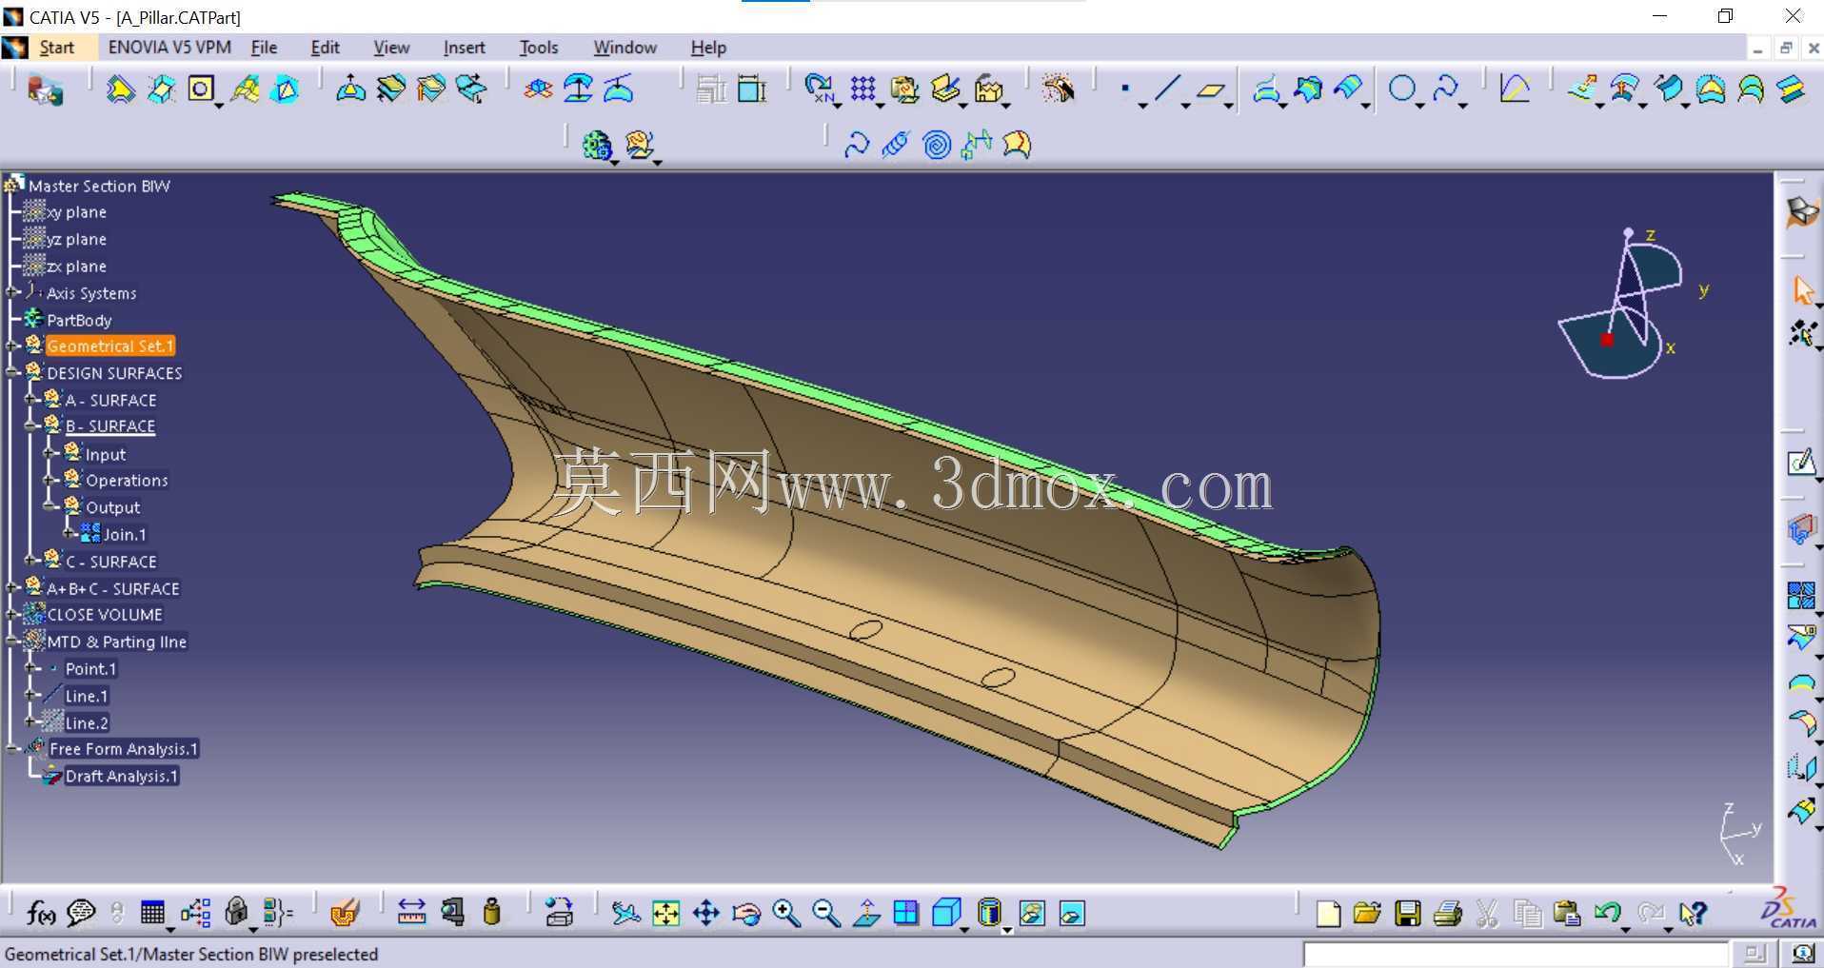The image size is (1824, 968).
Task: Select the Helix curve tool
Action: click(x=896, y=145)
